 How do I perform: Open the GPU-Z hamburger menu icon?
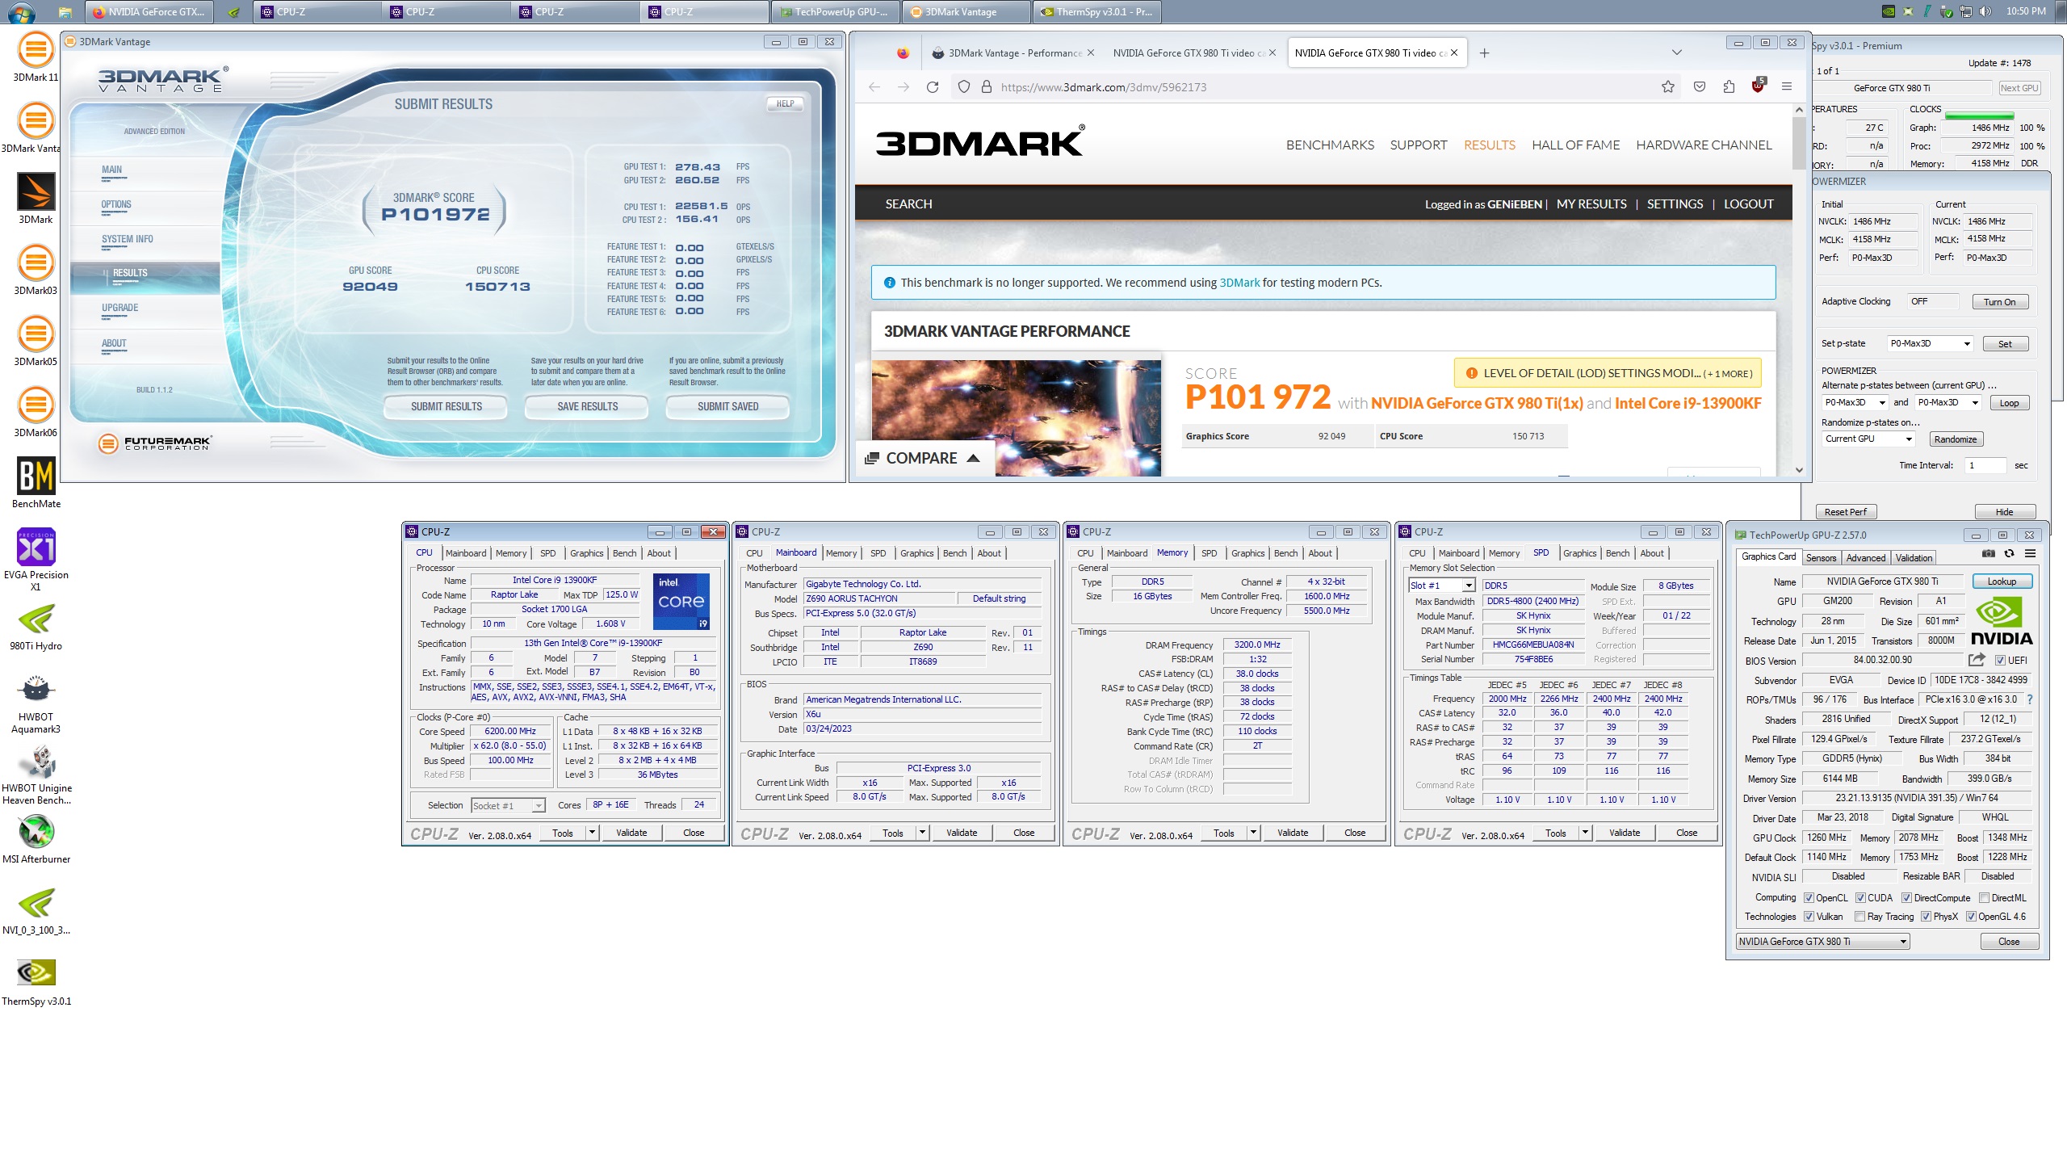(2030, 554)
